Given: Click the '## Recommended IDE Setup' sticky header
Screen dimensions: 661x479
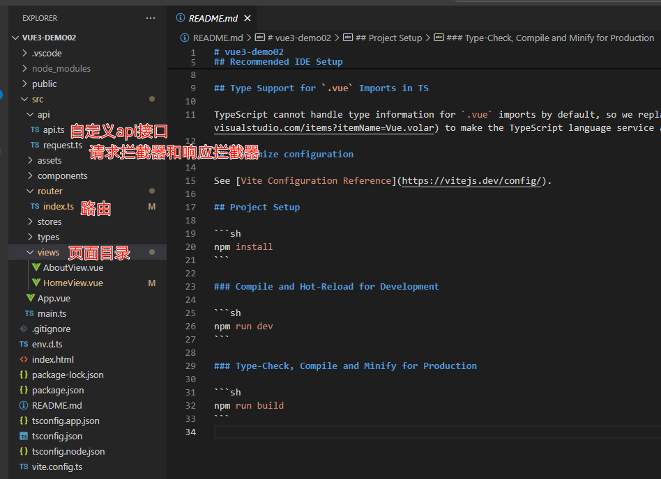Looking at the screenshot, I should [278, 62].
